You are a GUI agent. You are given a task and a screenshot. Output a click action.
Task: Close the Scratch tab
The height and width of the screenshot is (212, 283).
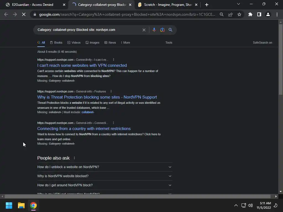196,5
